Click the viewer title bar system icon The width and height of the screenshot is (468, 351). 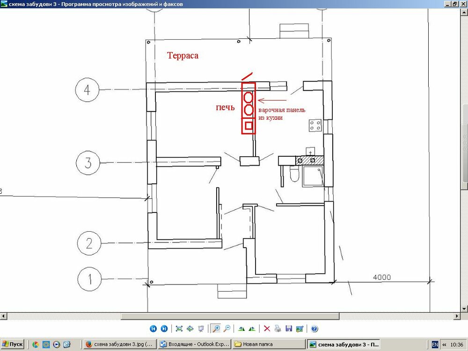pos(4,4)
